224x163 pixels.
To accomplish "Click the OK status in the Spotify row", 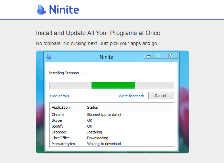I will pyautogui.click(x=90, y=126).
